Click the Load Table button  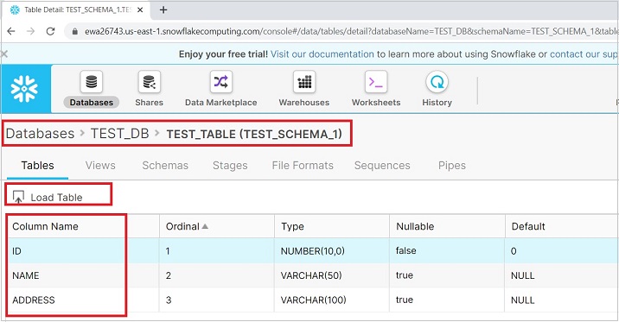[48, 197]
